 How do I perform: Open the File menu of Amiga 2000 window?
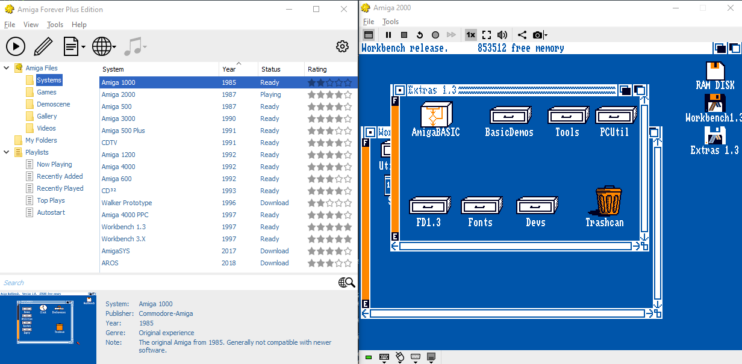368,22
